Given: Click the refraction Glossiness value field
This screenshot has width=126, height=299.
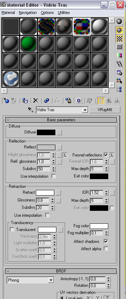Looking at the screenshot, I should [x=43, y=200].
